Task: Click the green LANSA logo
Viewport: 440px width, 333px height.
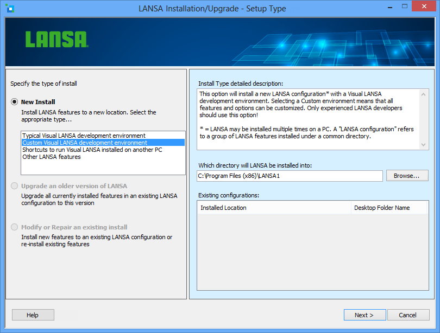Action: (56, 40)
